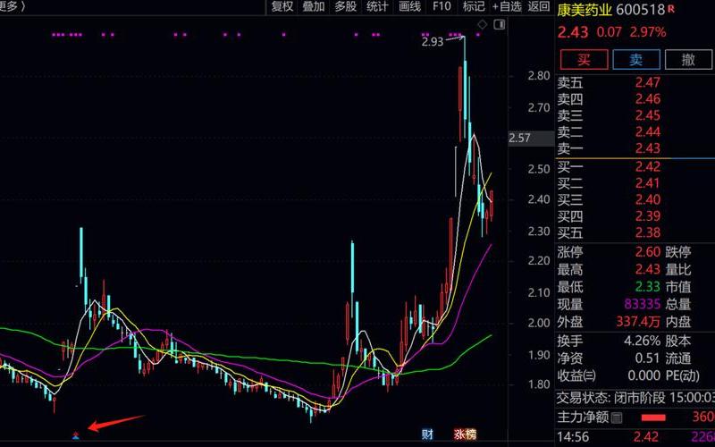Image resolution: width=715 pixels, height=447 pixels.
Task: Add the stock via +自选
Action: click(x=507, y=6)
